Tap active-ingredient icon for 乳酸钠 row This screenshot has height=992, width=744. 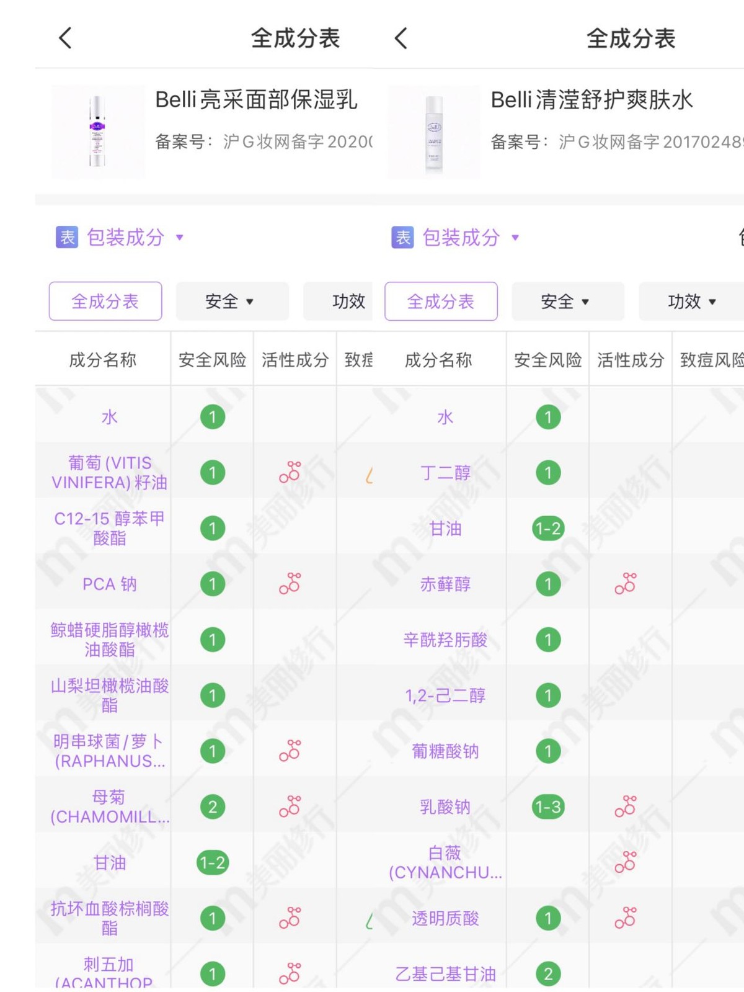coord(626,807)
